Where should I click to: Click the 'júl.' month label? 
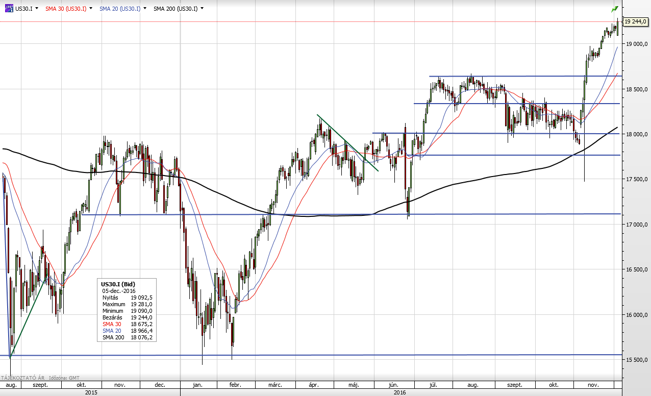(434, 385)
